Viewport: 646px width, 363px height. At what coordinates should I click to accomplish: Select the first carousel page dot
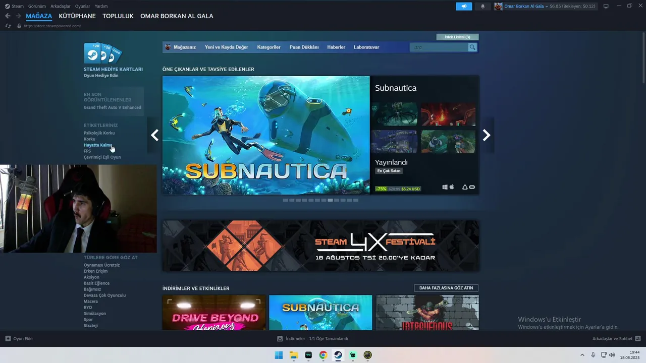[x=286, y=200]
